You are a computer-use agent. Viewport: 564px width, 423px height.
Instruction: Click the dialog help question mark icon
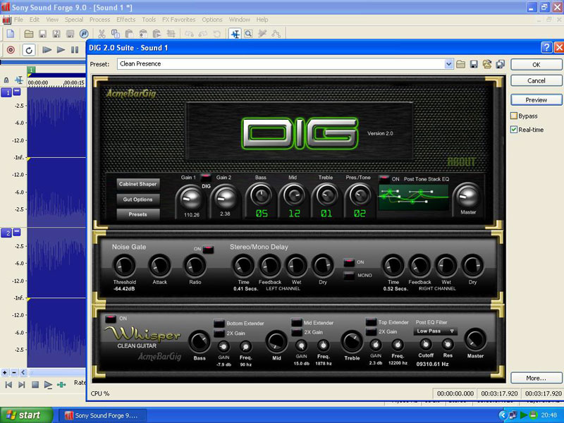tap(546, 47)
